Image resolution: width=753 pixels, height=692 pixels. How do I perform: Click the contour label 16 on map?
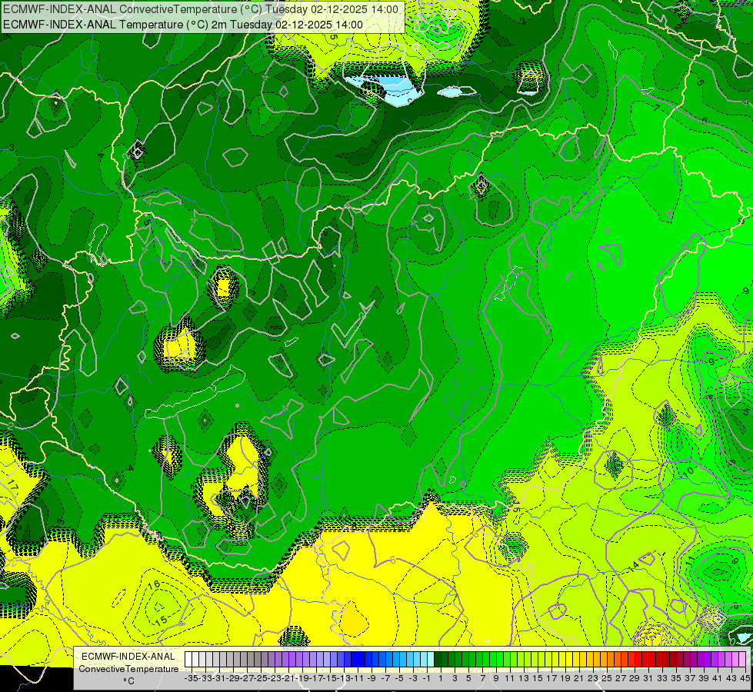pos(154,584)
